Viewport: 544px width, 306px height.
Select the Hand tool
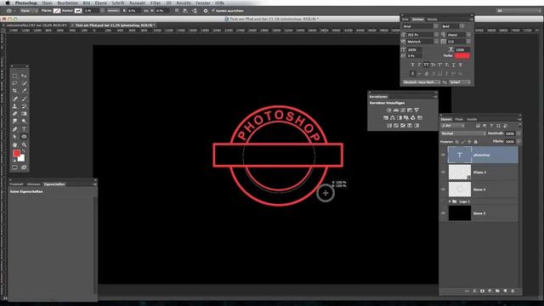click(x=15, y=144)
